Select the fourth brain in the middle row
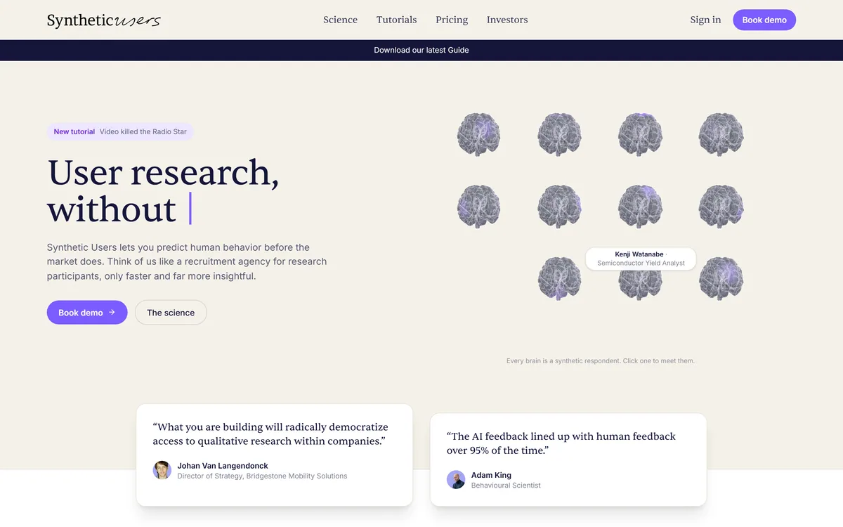843x527 pixels. click(x=721, y=207)
